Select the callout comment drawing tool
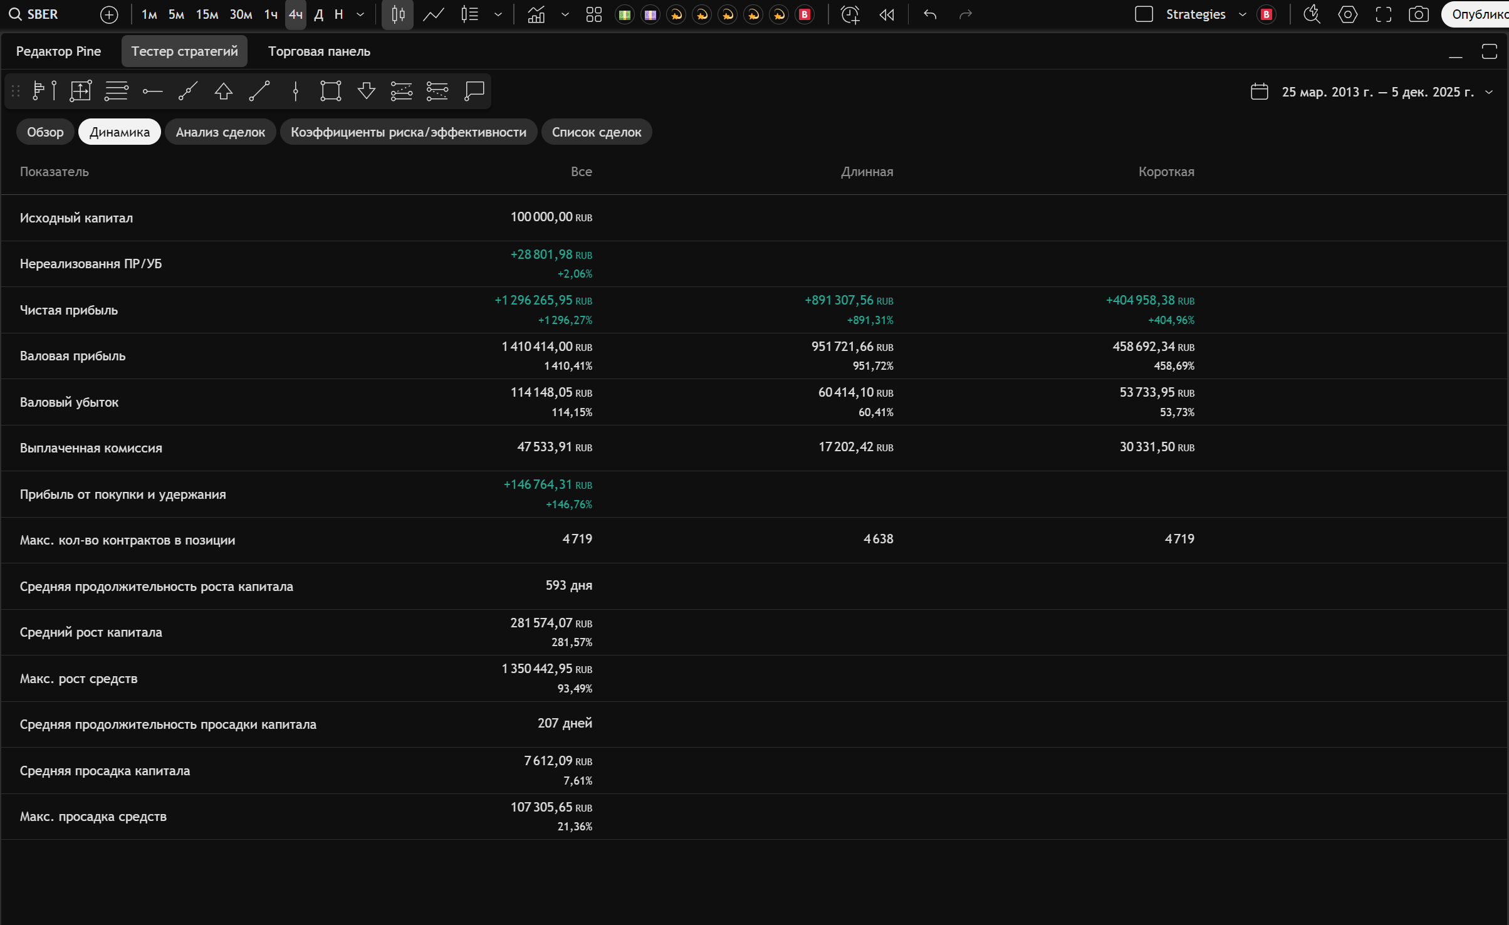Image resolution: width=1509 pixels, height=925 pixels. point(474,91)
